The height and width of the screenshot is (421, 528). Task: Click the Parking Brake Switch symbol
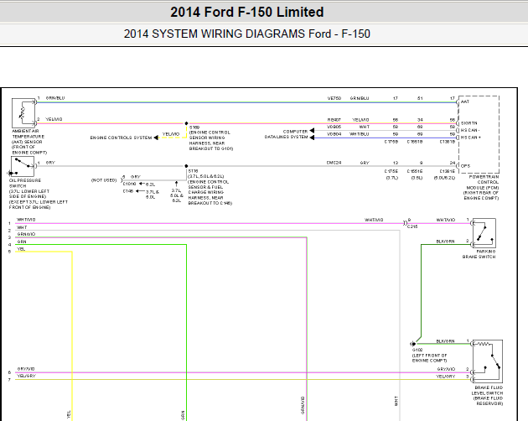coord(484,233)
